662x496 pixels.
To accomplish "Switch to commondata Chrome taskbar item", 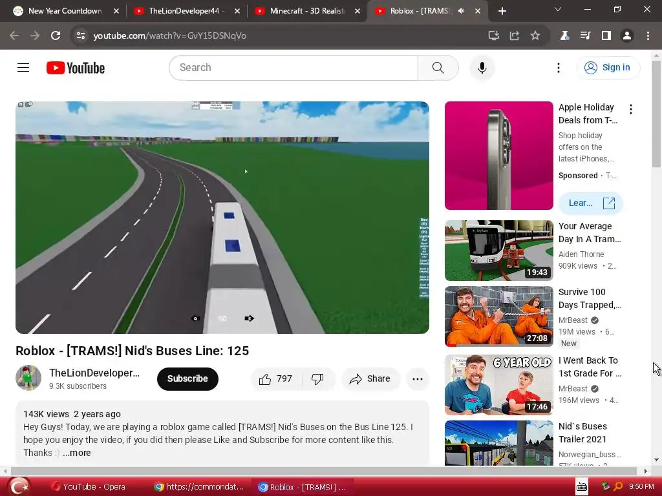I will click(x=199, y=487).
